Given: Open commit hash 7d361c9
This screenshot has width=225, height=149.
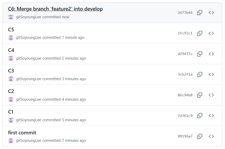Looking at the screenshot, I should 185,116.
